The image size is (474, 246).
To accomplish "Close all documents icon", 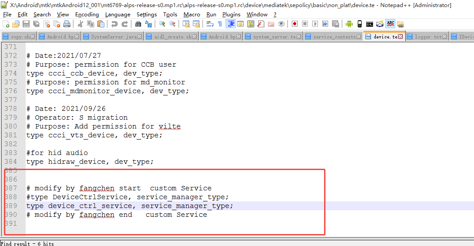I will (x=57, y=24).
